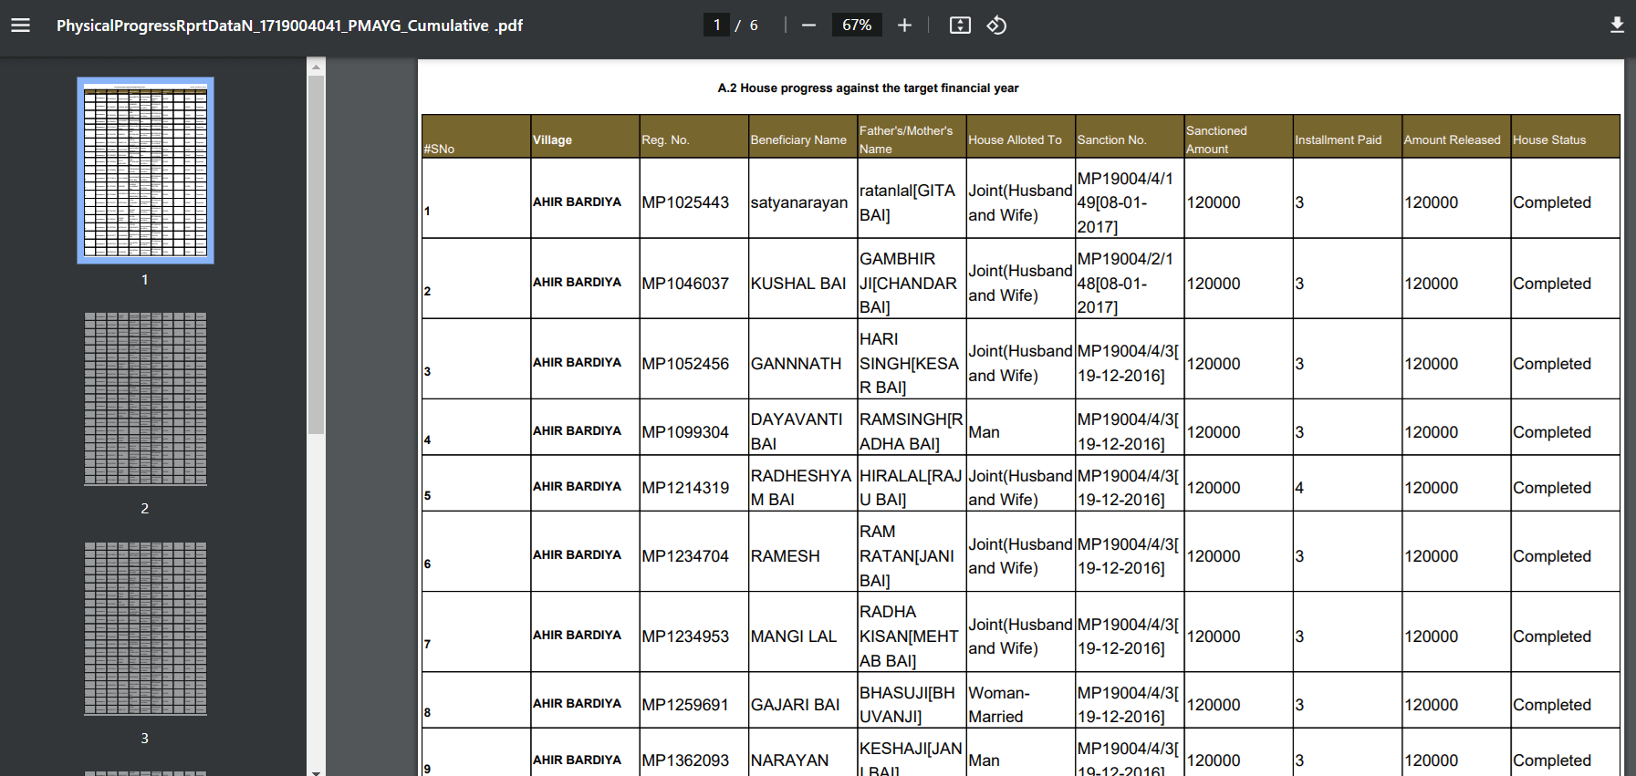Click Woman-Married allotment in GAJARI BAI row
This screenshot has height=776, width=1636.
click(999, 705)
